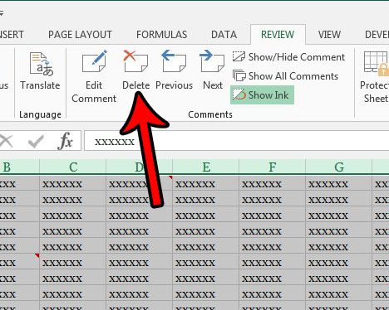Click inside the formula bar input
389x310 pixels.
coord(237,141)
